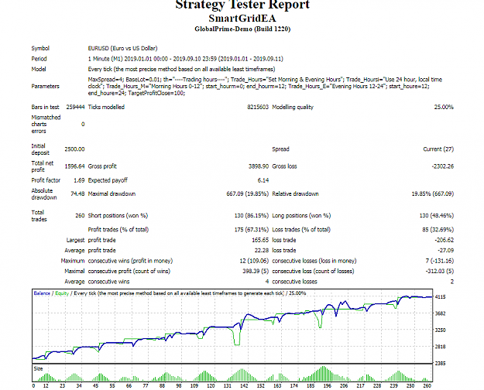
Task: Click the Relative drawdown value 19.85% (667.09)
Action: point(433,194)
